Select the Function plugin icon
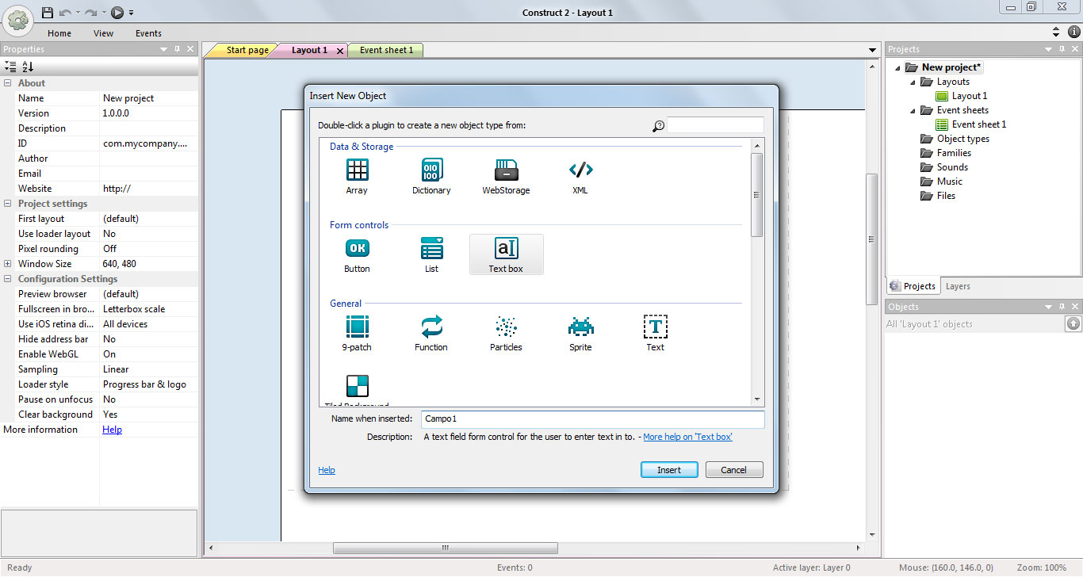The width and height of the screenshot is (1083, 577). coord(431,327)
